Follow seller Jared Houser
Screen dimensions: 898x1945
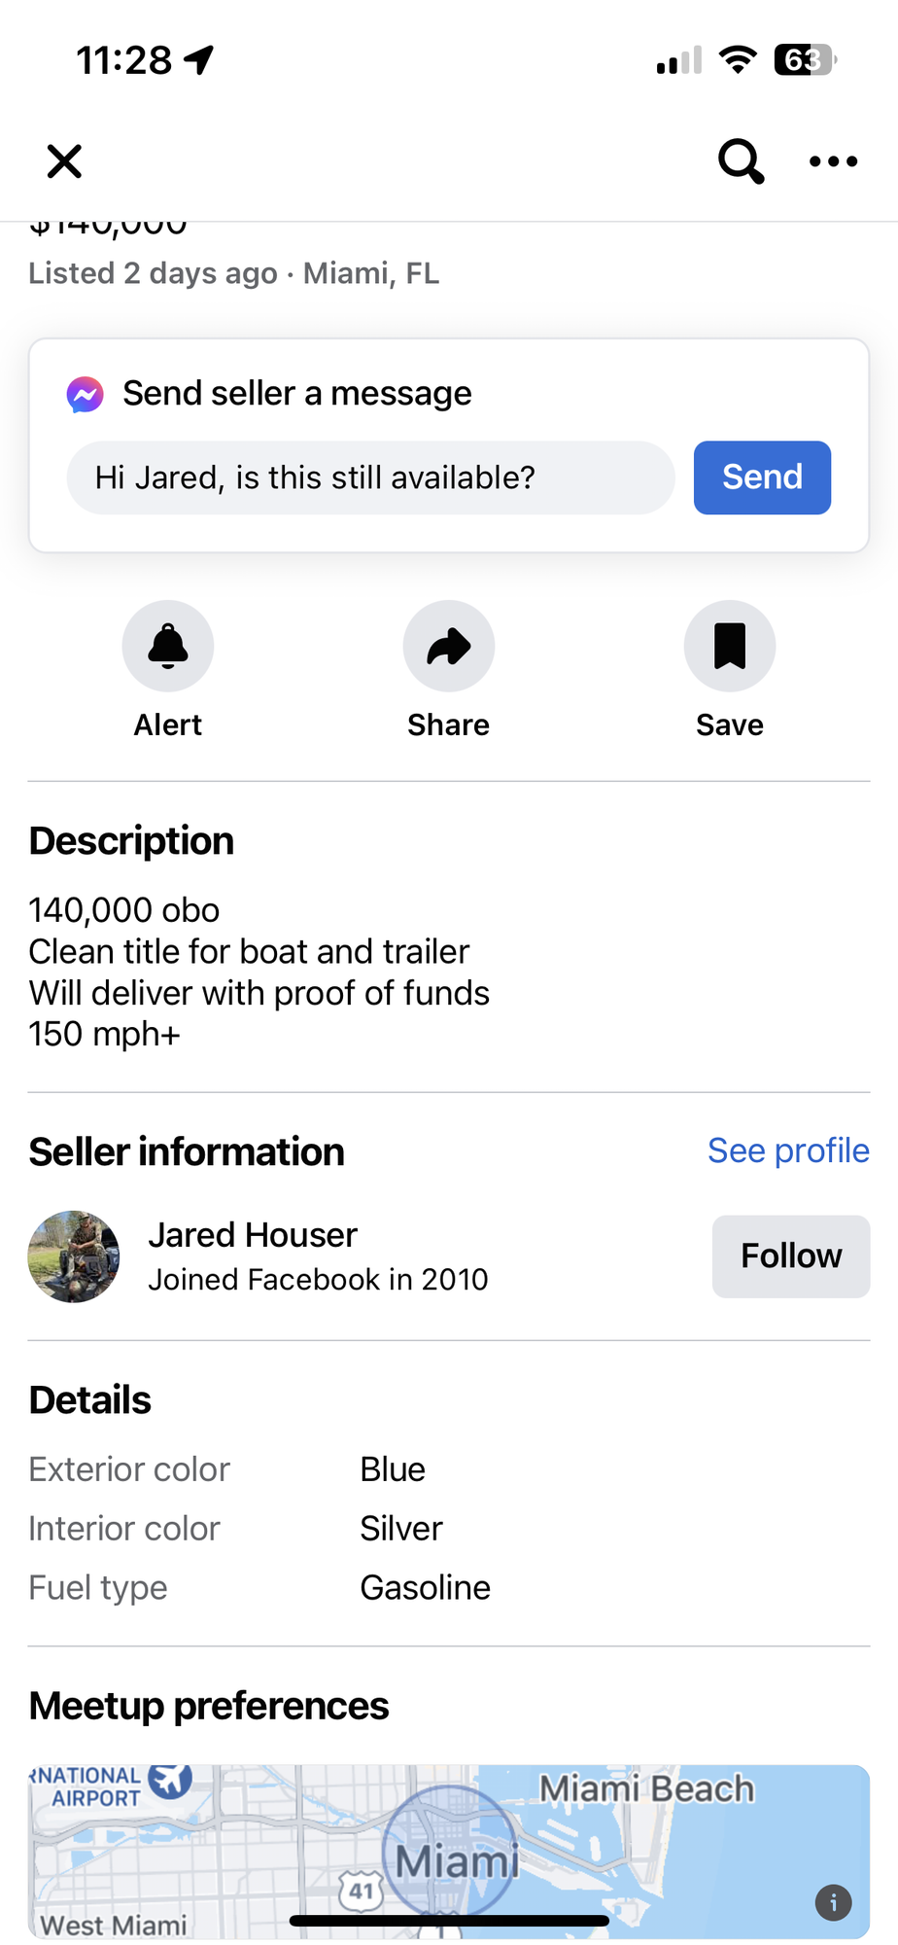point(790,1255)
